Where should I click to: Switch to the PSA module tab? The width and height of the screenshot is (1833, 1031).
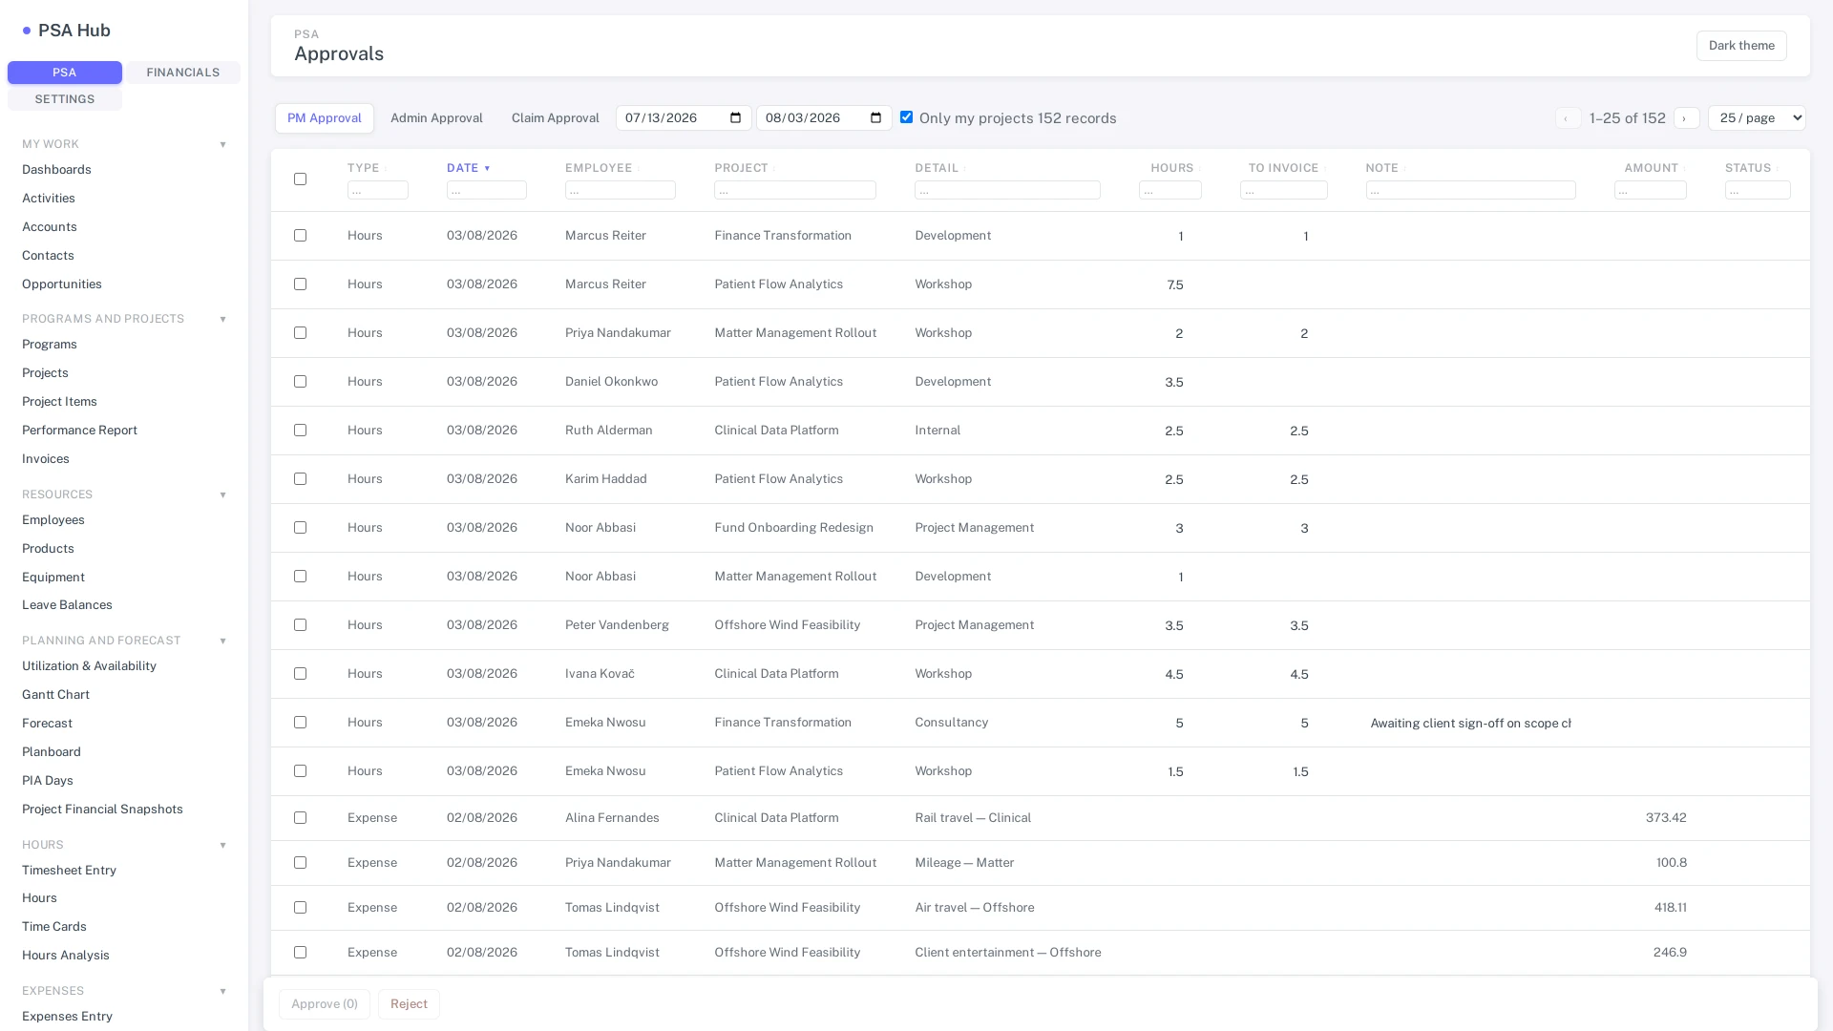tap(65, 73)
